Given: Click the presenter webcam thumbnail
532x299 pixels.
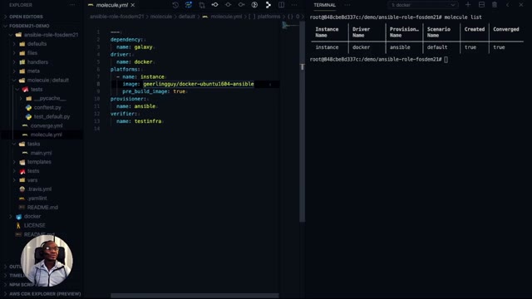Looking at the screenshot, I should pos(47,261).
